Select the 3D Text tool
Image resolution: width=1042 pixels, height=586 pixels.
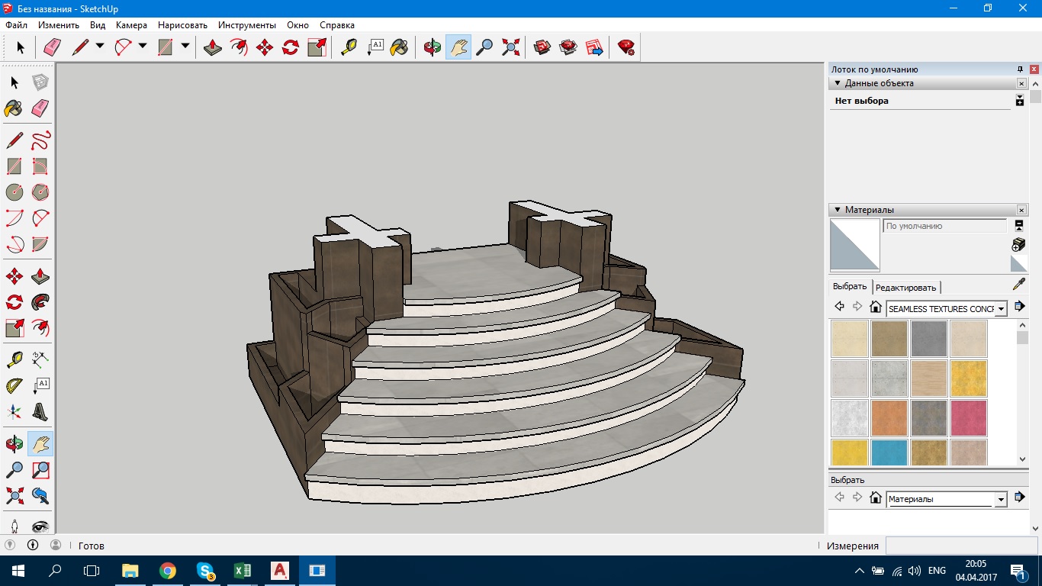tap(40, 411)
